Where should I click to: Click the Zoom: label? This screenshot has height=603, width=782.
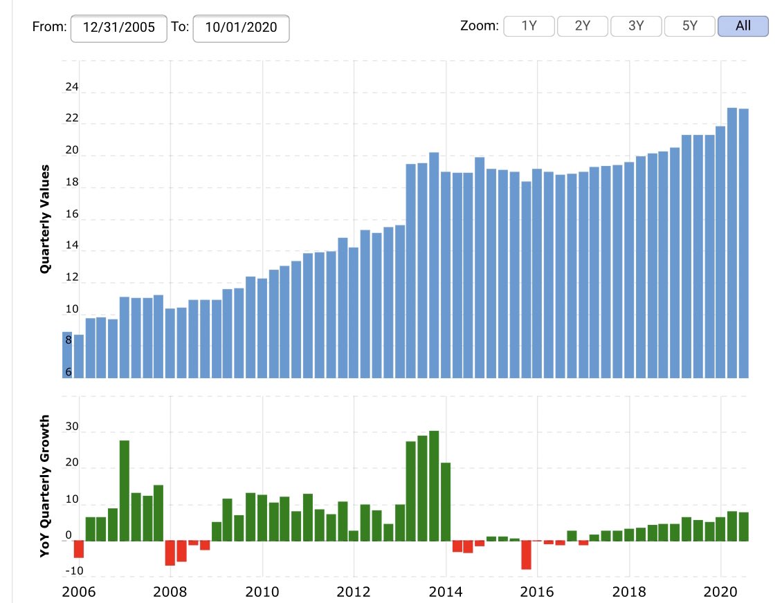click(x=480, y=26)
